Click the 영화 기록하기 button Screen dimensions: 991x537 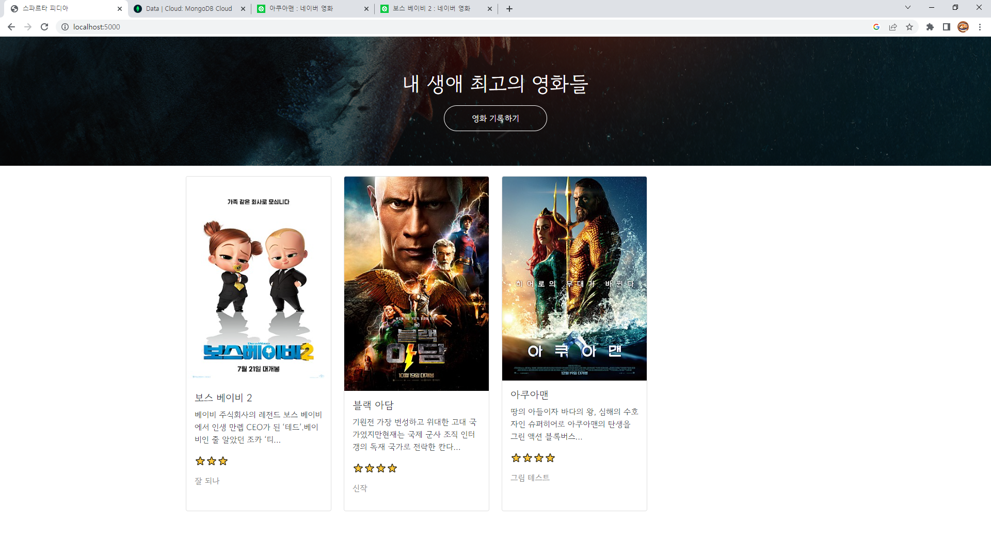click(x=495, y=118)
